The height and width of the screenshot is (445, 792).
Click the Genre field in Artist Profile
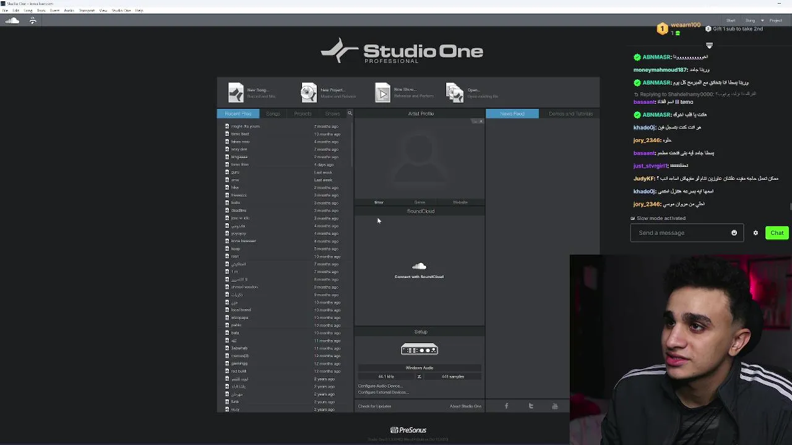pos(420,202)
